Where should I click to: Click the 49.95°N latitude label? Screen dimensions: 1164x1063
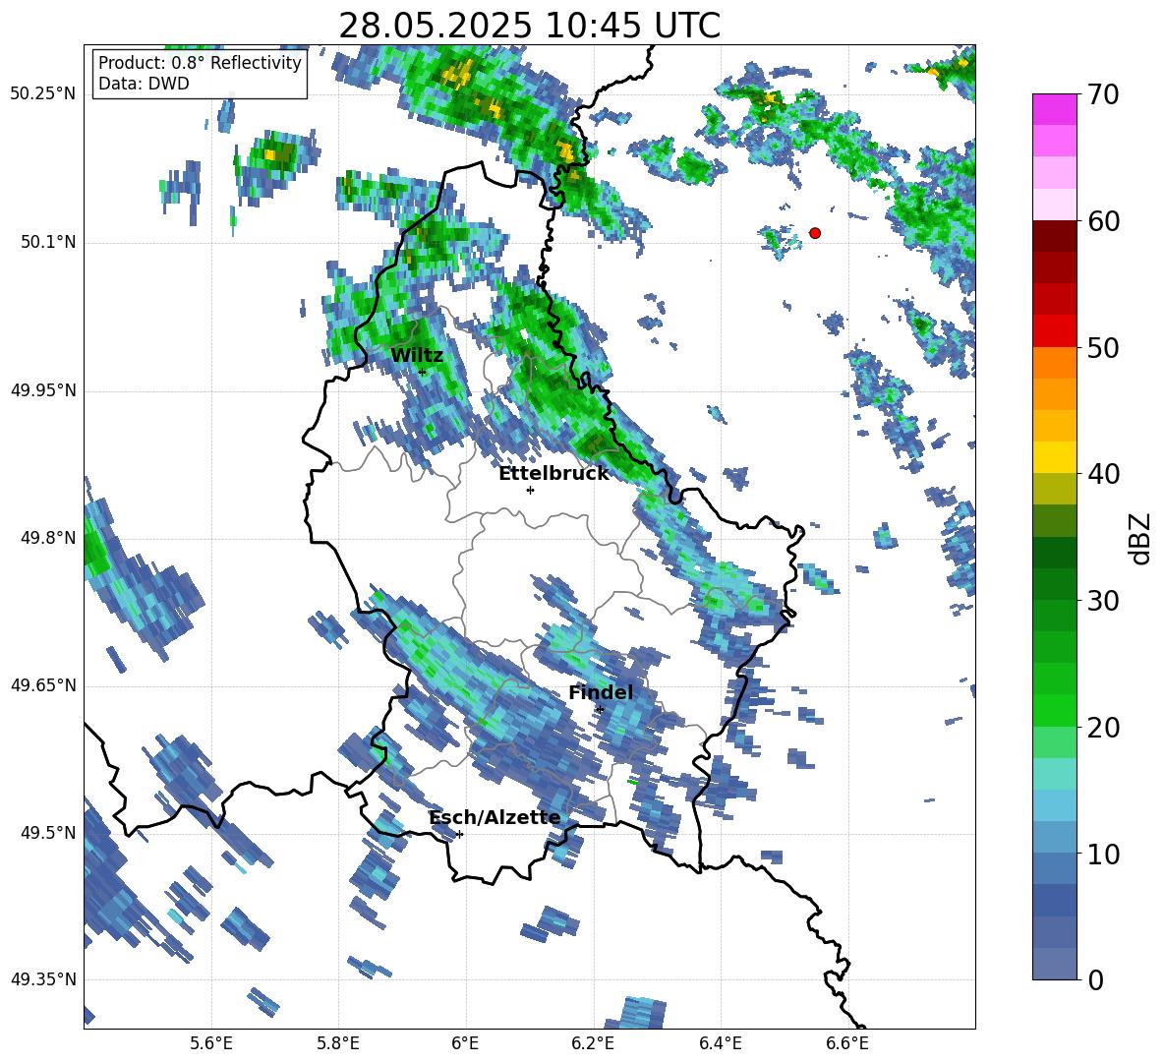point(43,390)
